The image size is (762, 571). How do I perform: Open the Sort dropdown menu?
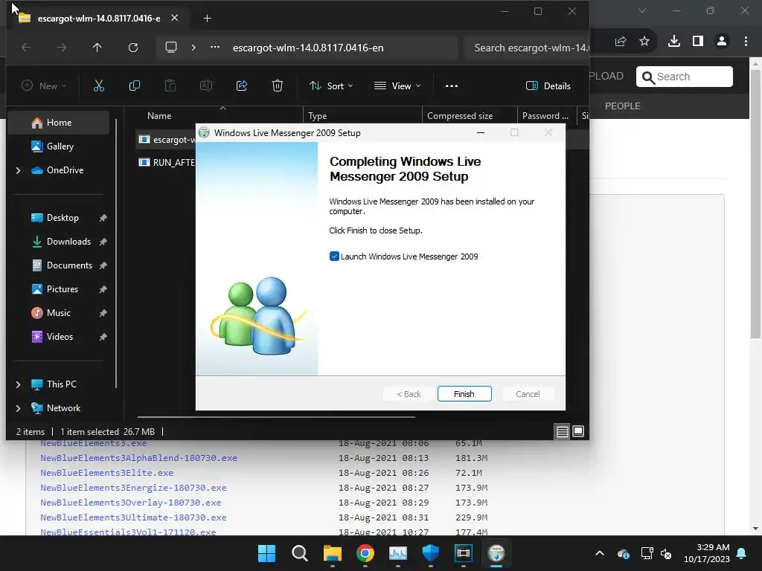pos(331,86)
